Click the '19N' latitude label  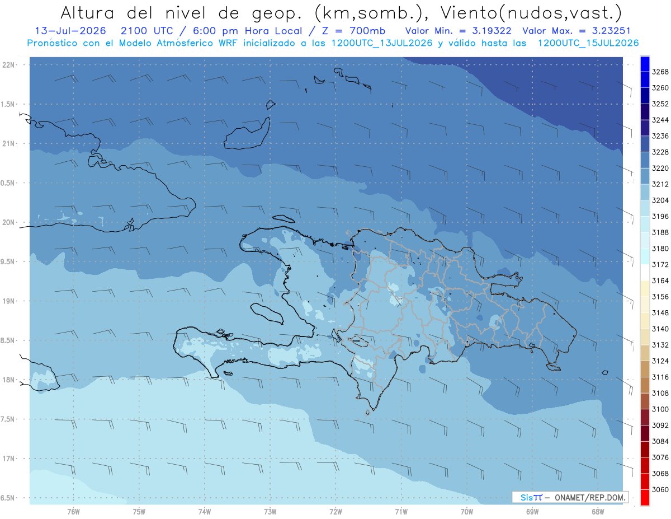8,301
